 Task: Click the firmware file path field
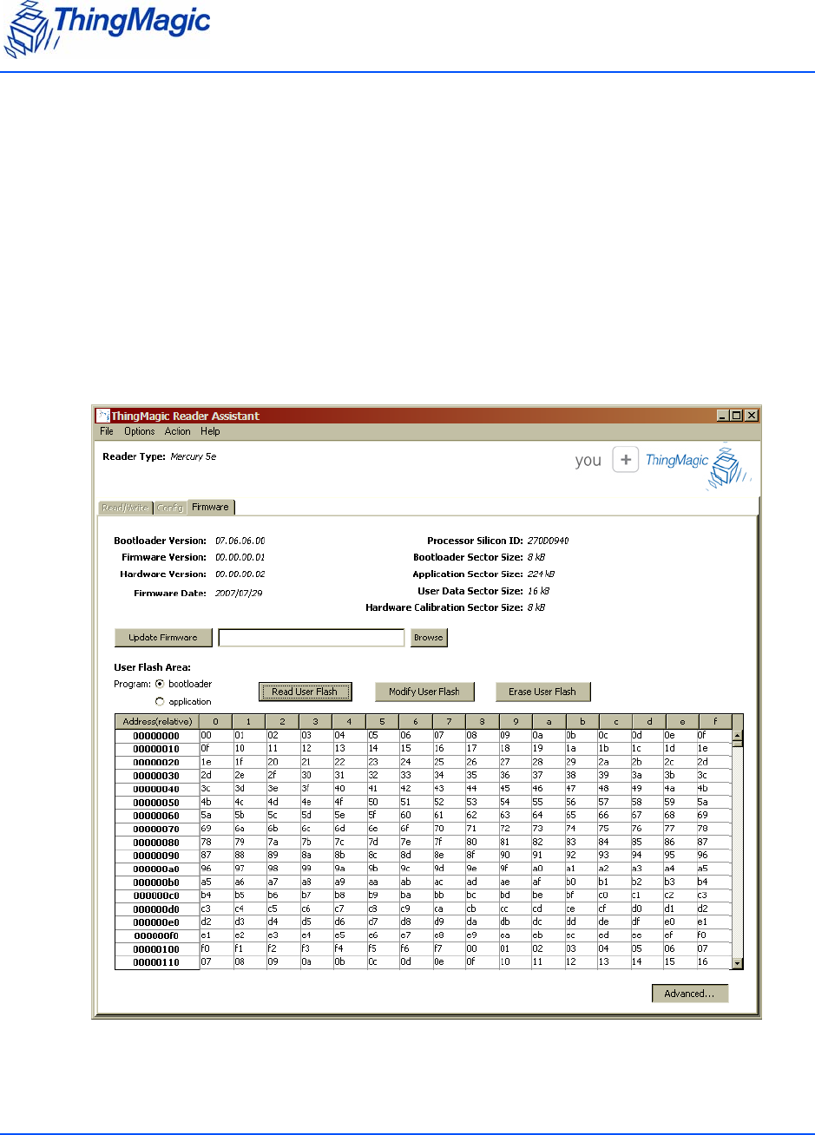312,638
